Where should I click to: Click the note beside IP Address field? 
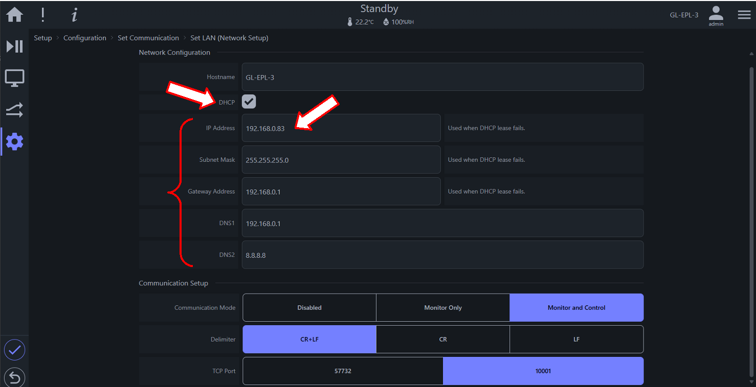pos(486,128)
